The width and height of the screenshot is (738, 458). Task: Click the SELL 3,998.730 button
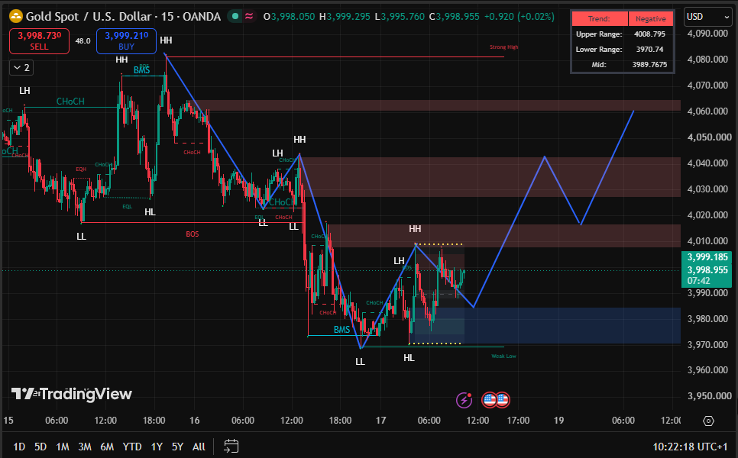point(39,41)
